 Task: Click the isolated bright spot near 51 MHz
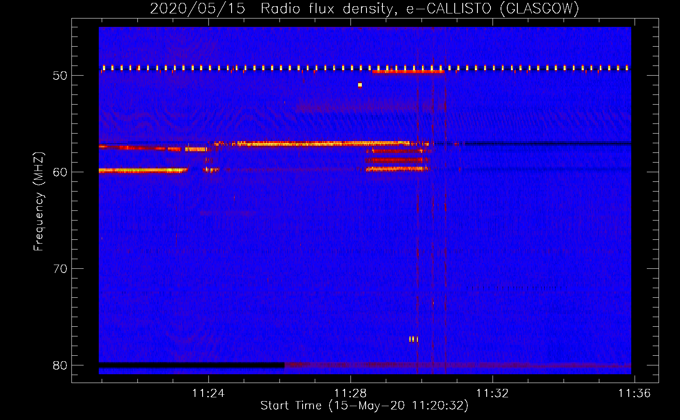pyautogui.click(x=360, y=85)
